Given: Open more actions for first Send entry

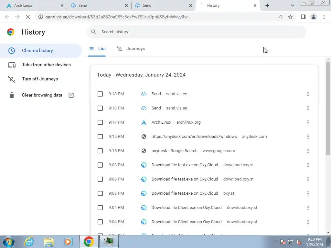Looking at the screenshot, I should click(308, 94).
